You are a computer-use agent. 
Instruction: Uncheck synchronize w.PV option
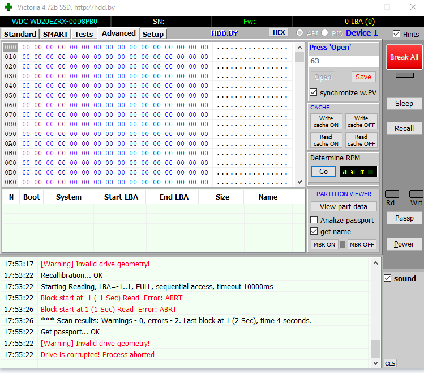pos(314,92)
